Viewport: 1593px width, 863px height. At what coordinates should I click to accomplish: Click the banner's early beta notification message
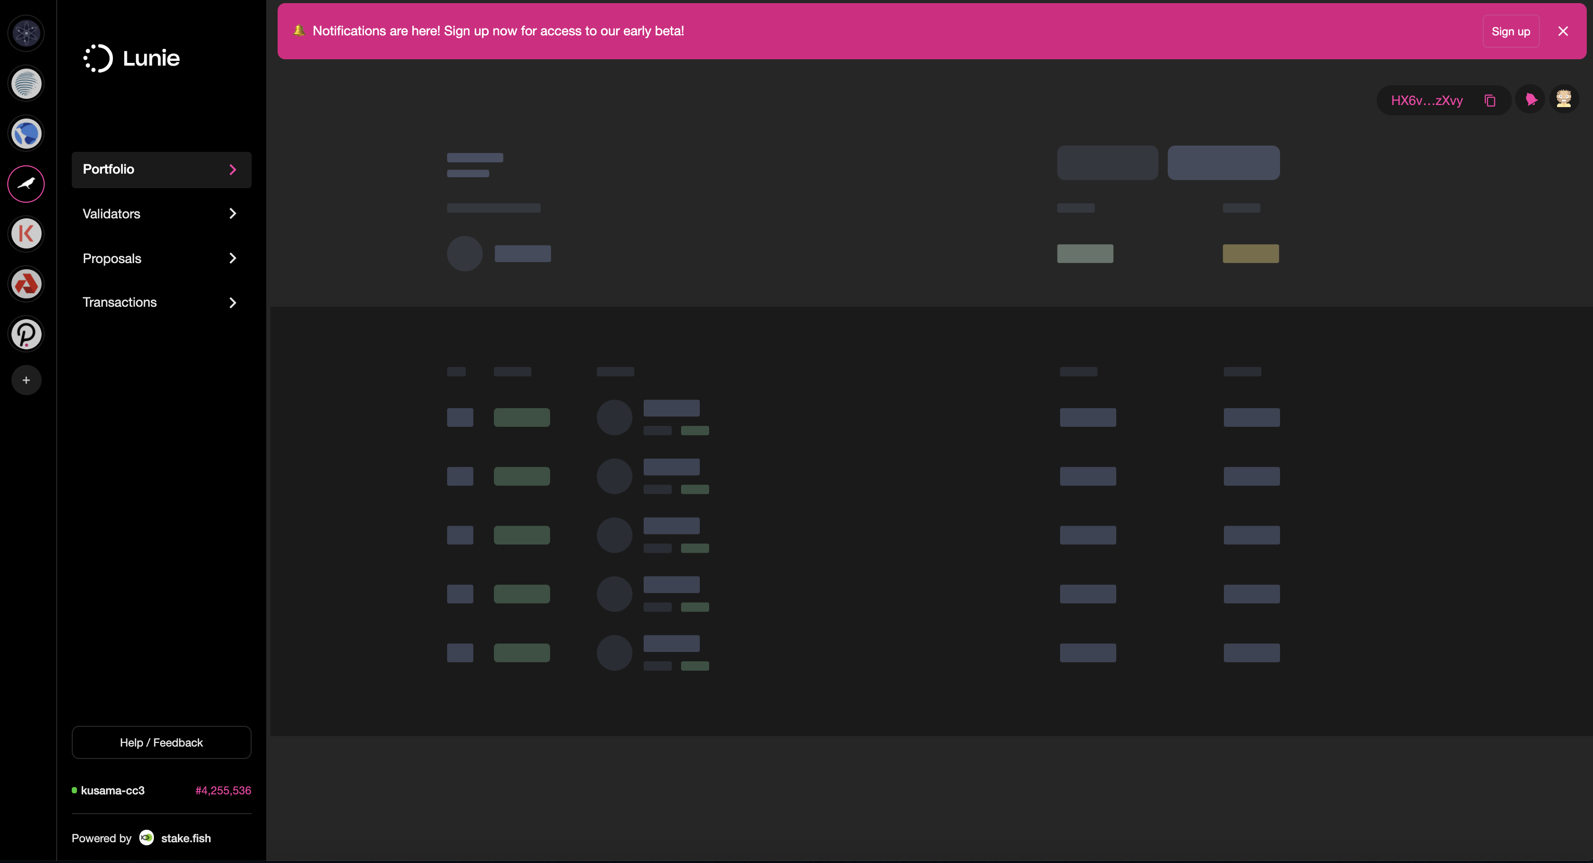tap(499, 31)
